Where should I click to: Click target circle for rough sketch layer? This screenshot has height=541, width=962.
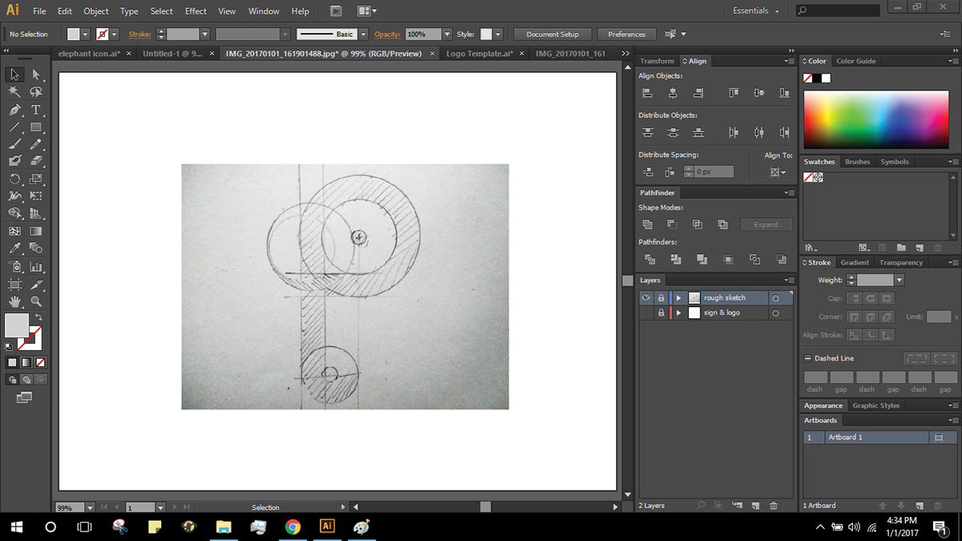click(x=775, y=298)
